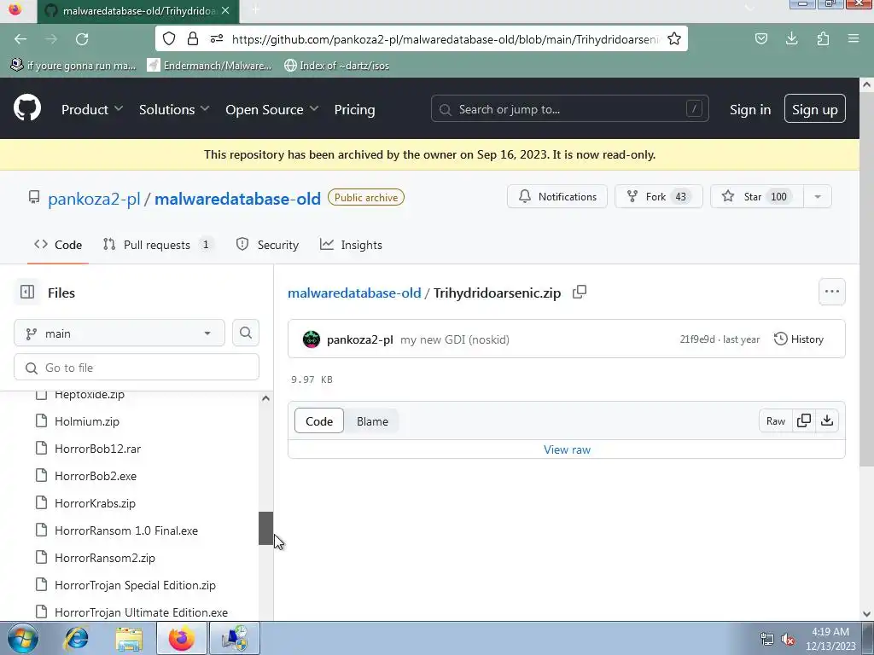Screen dimensions: 874x655
Task: Open the Star lists dropdown arrow
Action: tap(817, 197)
